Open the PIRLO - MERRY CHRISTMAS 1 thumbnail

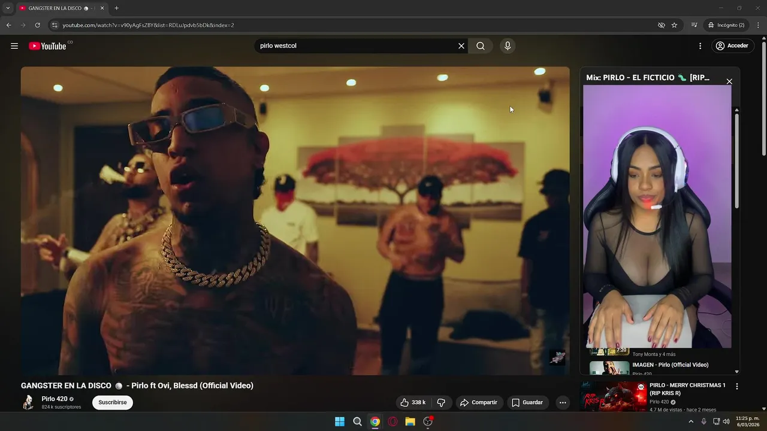pos(615,396)
